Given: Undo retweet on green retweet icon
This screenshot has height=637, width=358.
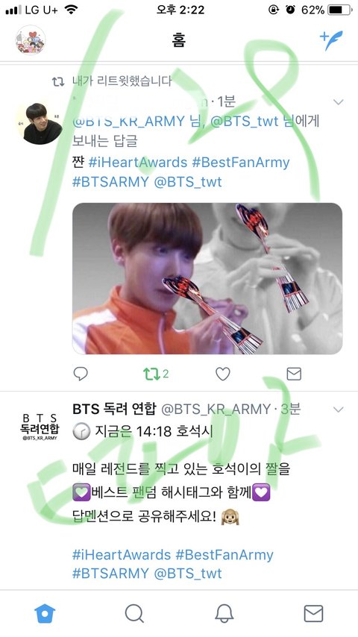Looking at the screenshot, I should point(151,374).
